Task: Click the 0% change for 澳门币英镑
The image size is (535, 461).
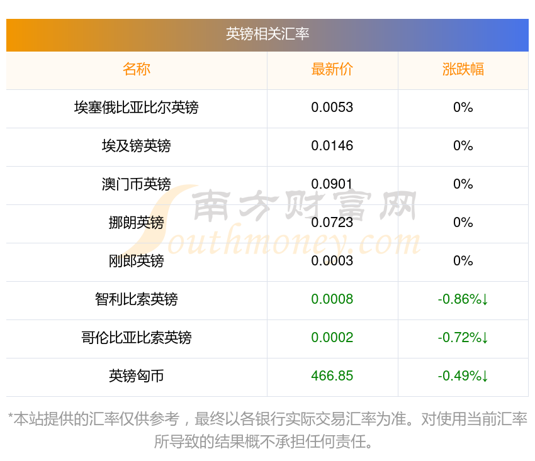Action: 463,184
